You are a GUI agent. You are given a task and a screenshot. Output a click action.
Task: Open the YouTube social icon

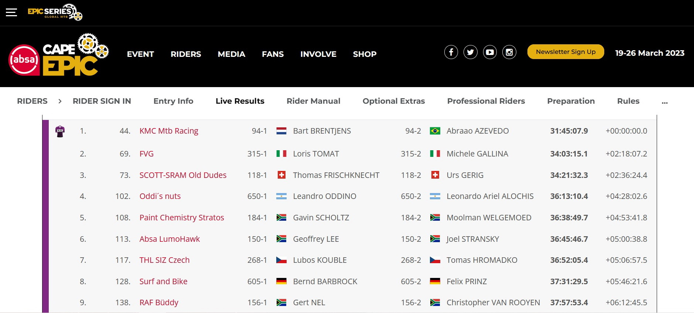490,52
